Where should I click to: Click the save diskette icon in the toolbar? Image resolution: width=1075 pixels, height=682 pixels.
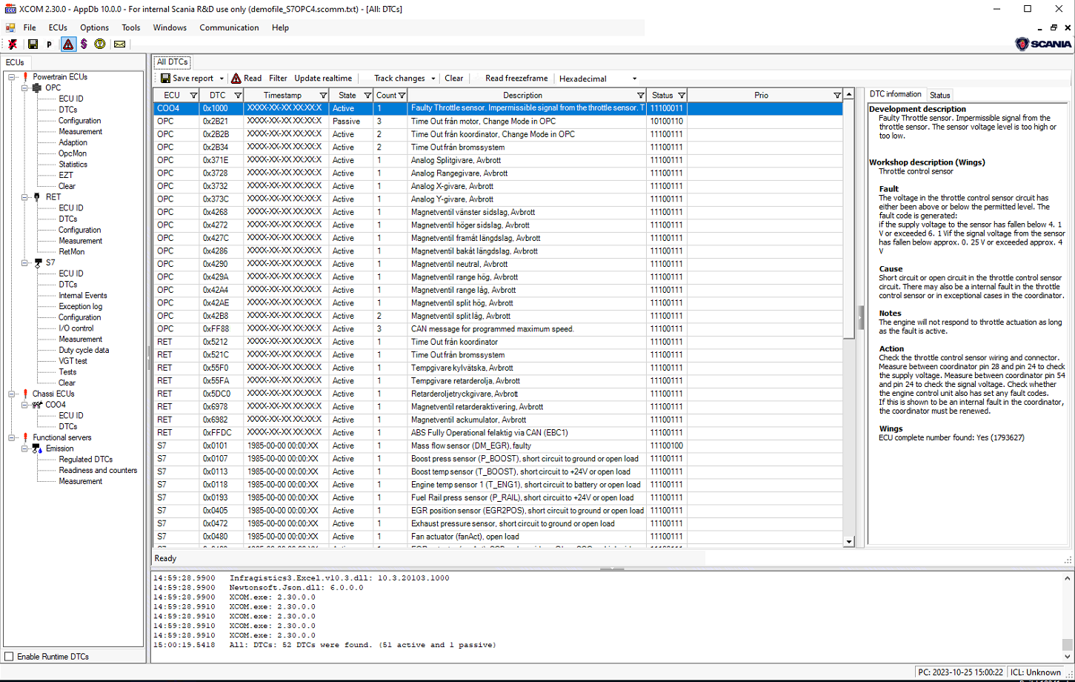pos(33,44)
